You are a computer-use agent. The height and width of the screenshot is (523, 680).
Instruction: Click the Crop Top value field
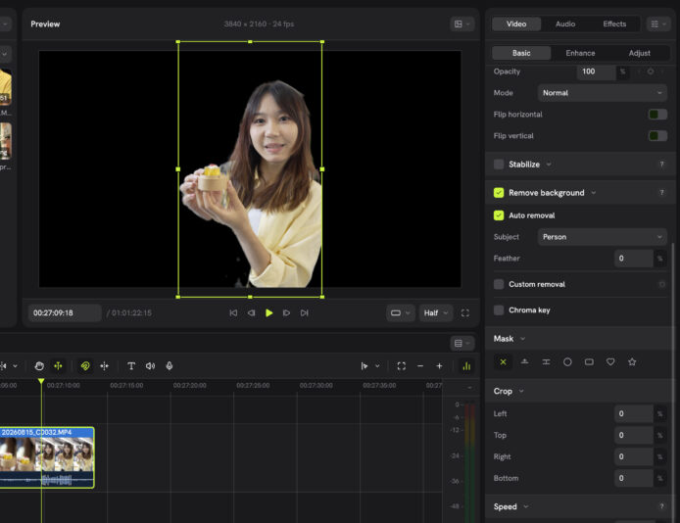(x=634, y=435)
